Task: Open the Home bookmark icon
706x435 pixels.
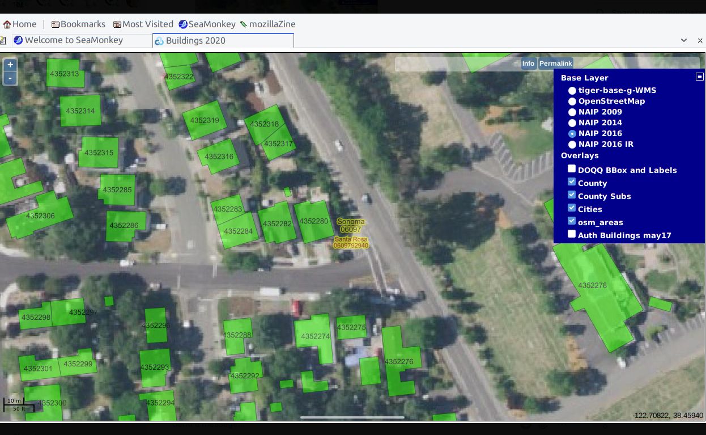Action: click(7, 24)
